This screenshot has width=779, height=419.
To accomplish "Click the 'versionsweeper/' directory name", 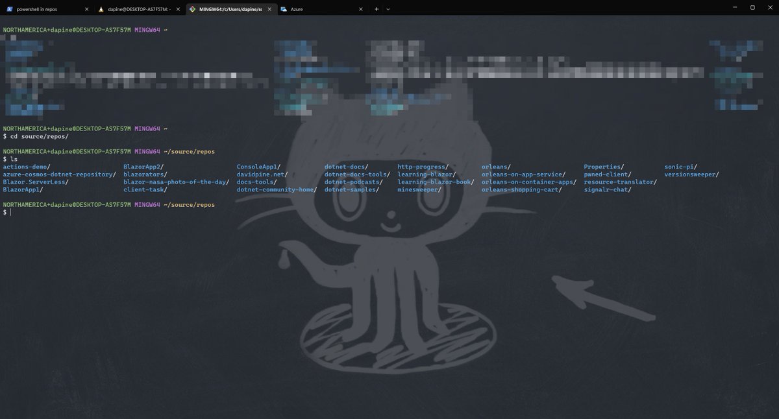I will (x=692, y=174).
